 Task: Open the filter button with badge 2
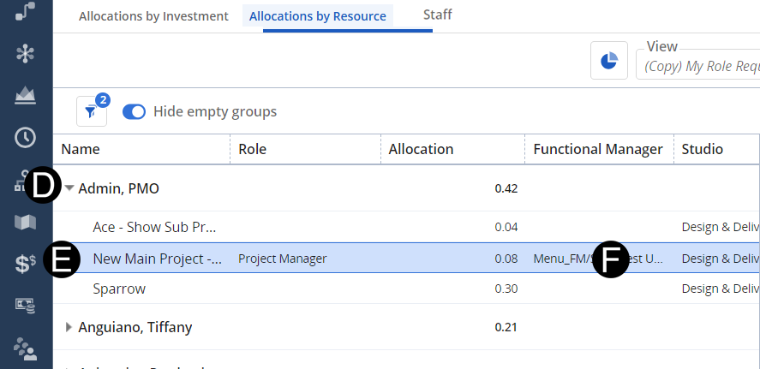coord(92,112)
